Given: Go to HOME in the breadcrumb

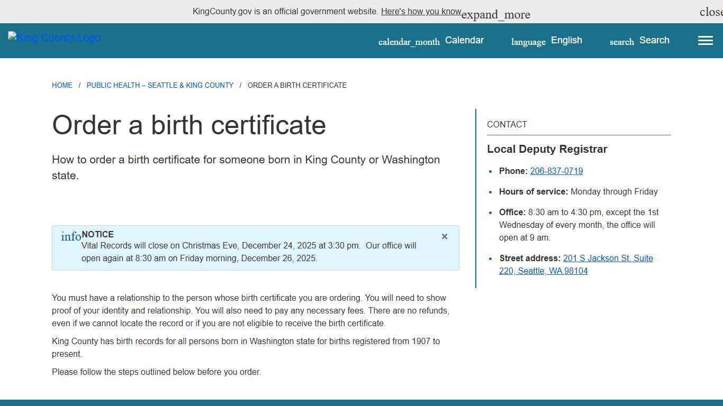Looking at the screenshot, I should (x=62, y=85).
